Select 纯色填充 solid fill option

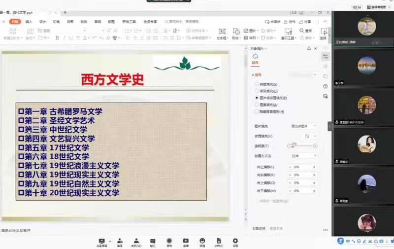point(257,84)
